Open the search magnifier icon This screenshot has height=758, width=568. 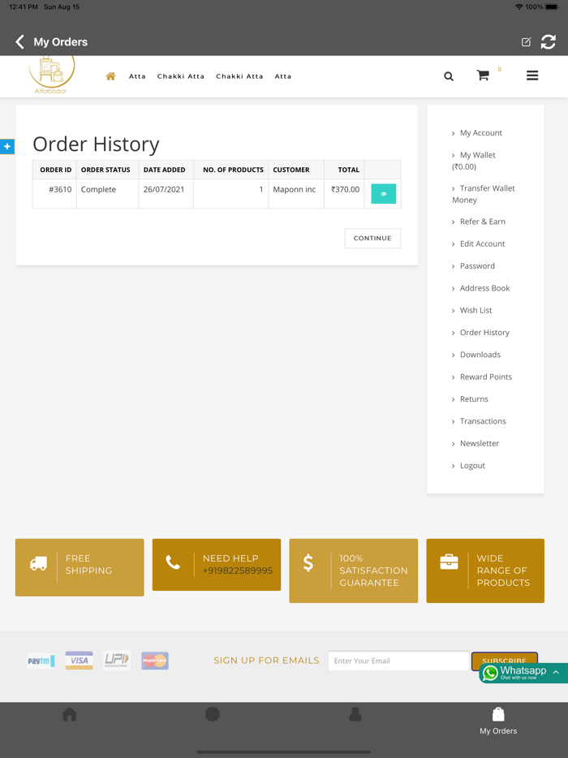(449, 76)
